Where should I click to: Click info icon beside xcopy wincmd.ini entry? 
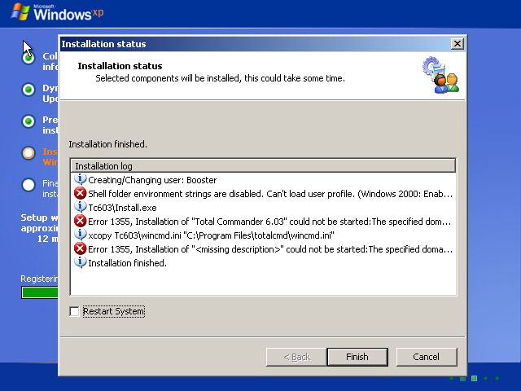[80, 235]
